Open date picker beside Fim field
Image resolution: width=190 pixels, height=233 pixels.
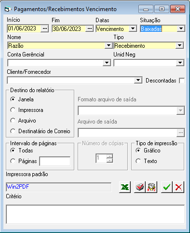pyautogui.click(x=89, y=29)
